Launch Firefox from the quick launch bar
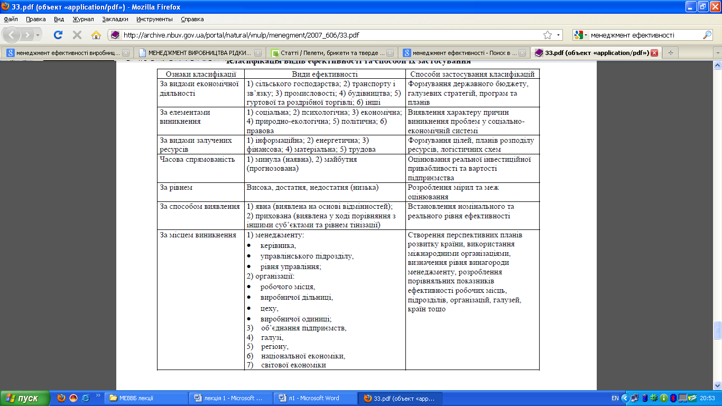The height and width of the screenshot is (406, 722). [61, 398]
